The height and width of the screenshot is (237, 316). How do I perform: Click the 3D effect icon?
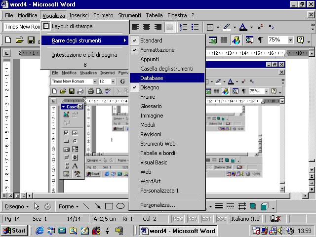pos(264,206)
